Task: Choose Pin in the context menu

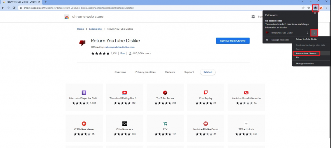Action: click(297, 57)
